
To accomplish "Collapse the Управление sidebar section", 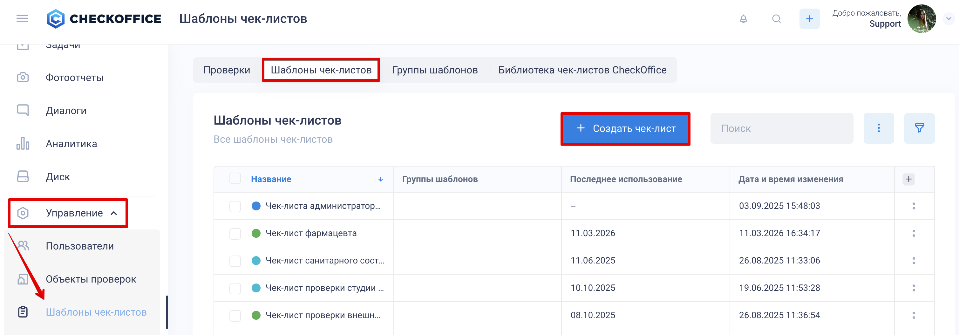I will tap(114, 213).
